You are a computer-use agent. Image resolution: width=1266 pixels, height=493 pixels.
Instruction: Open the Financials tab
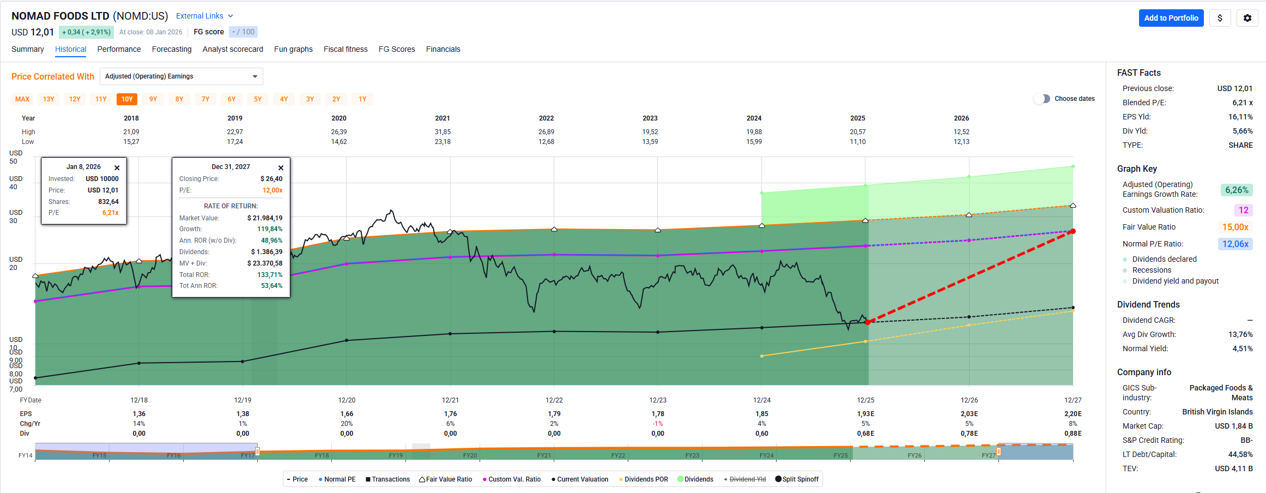[443, 49]
